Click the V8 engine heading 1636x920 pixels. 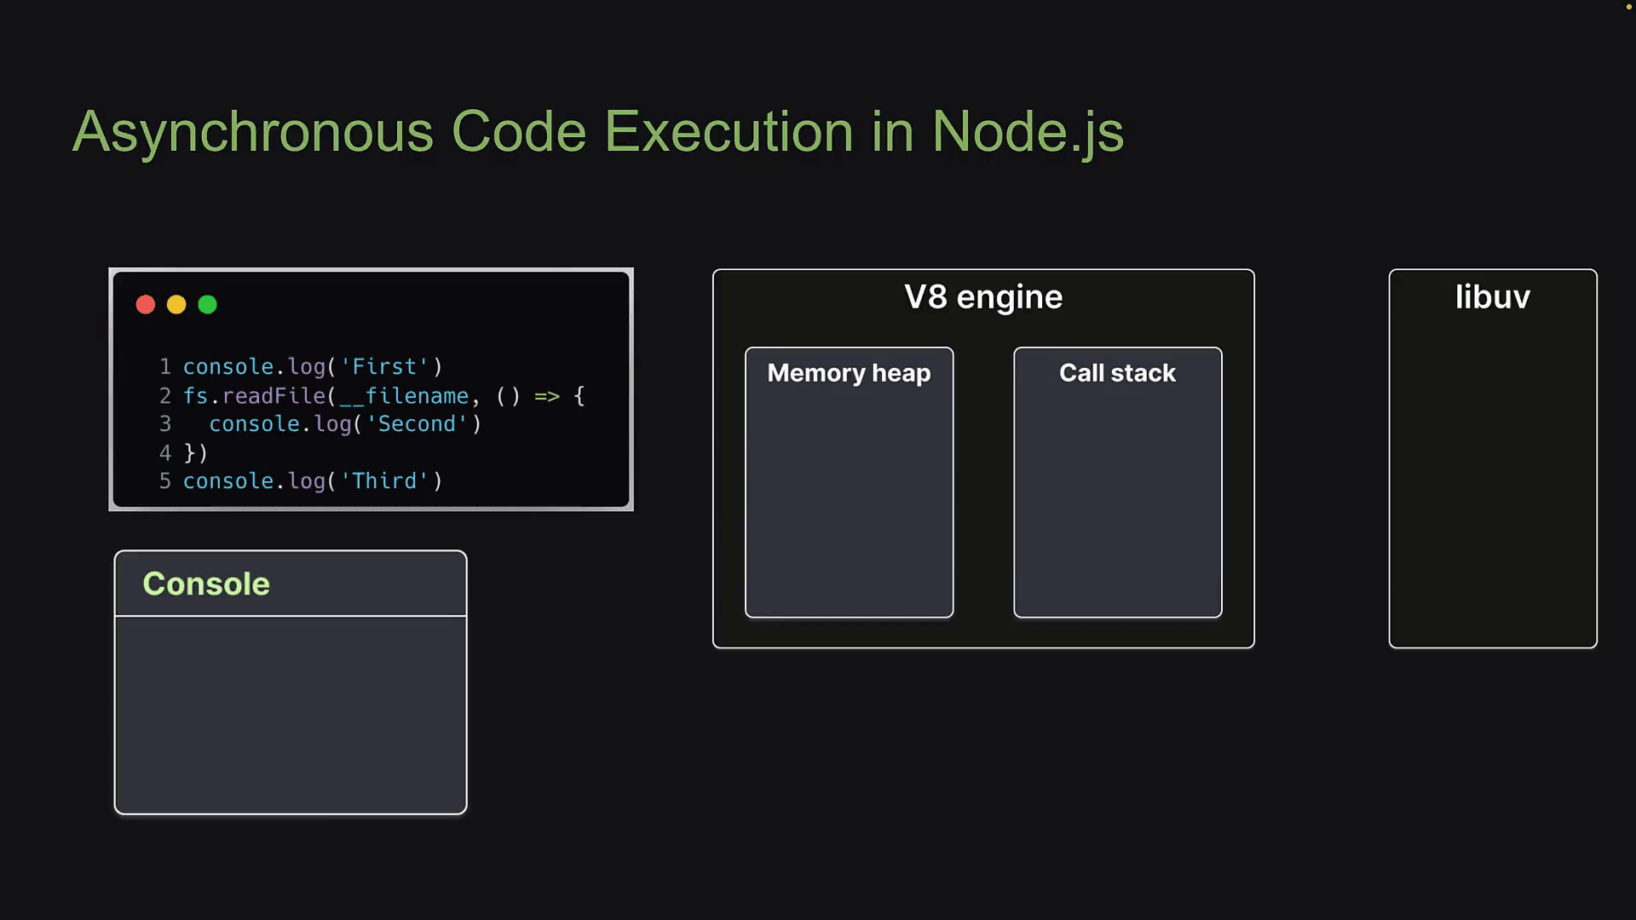pyautogui.click(x=983, y=297)
